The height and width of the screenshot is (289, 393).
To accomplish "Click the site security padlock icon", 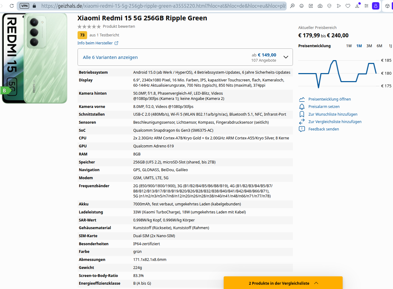I will tap(34, 6).
